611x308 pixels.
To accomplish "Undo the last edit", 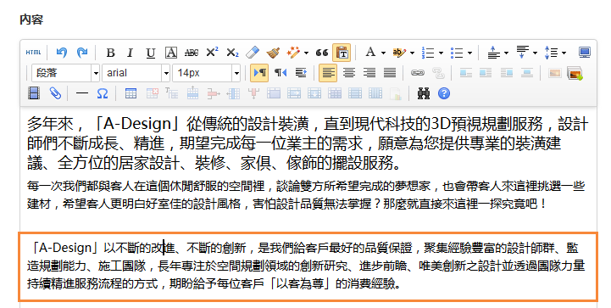I will tap(61, 53).
